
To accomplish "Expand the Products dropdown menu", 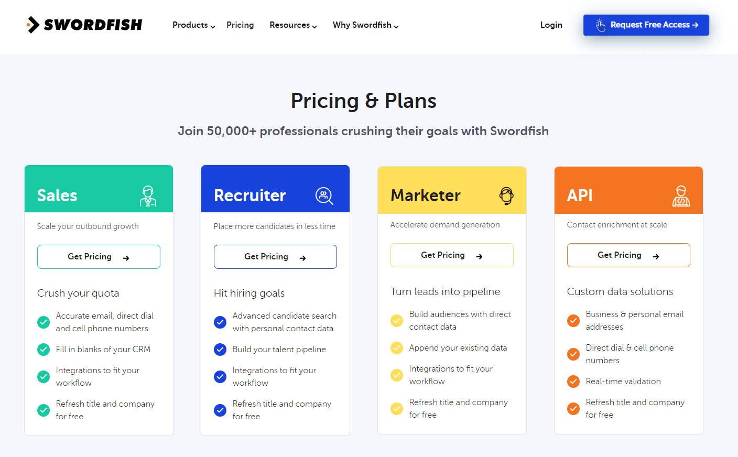I will (193, 25).
